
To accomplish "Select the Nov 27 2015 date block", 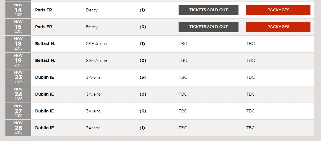I will tap(18, 111).
